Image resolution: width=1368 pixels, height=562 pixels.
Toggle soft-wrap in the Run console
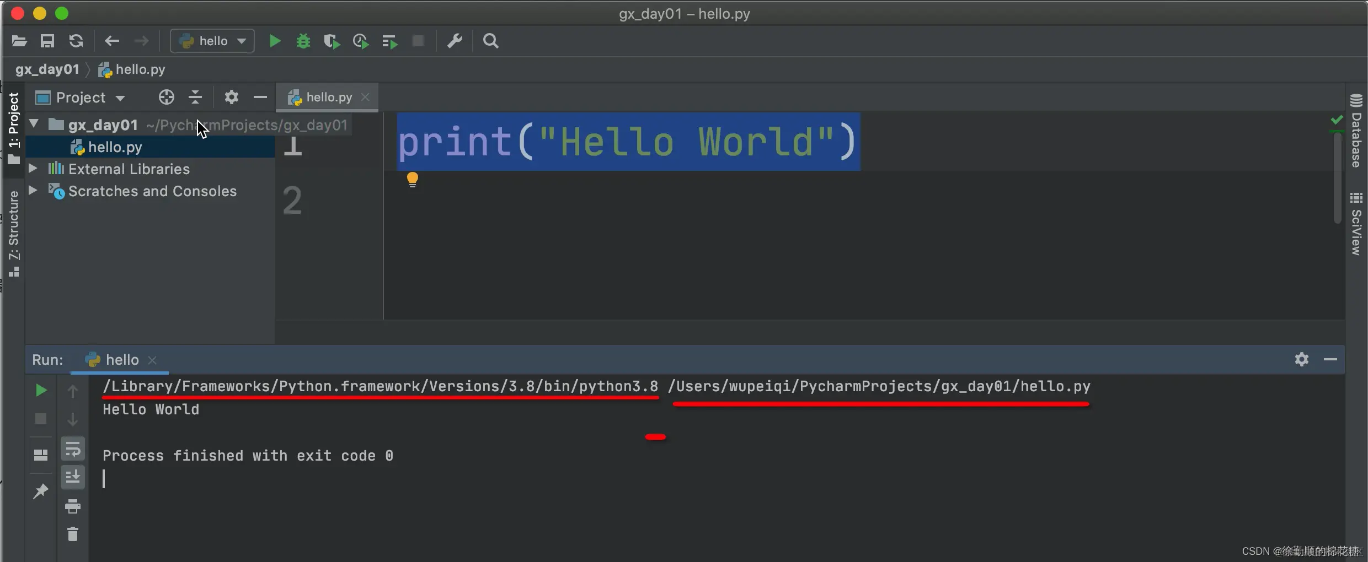[x=73, y=449]
